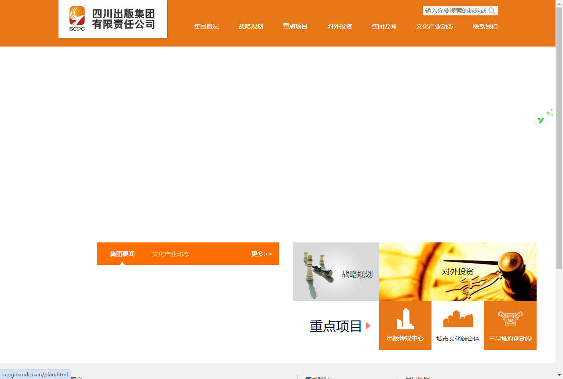The width and height of the screenshot is (563, 379).
Task: Open the 对外投资 navigation entry
Action: pos(339,26)
